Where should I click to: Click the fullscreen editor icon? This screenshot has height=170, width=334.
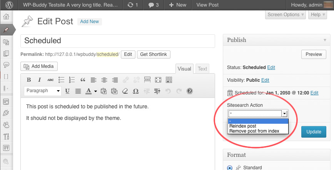[158, 80]
